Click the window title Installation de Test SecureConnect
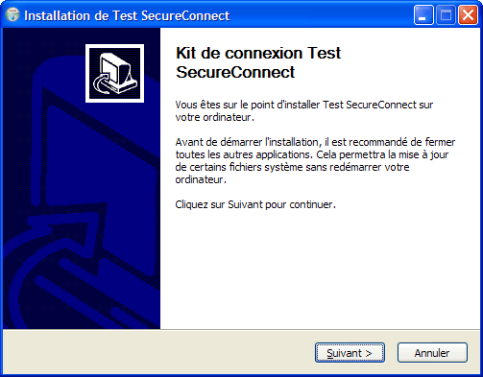Viewport: 483px width, 377px height. pyautogui.click(x=127, y=15)
